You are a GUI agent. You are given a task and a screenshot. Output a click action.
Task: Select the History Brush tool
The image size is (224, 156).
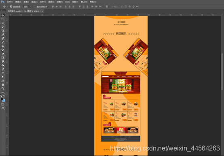(3, 50)
